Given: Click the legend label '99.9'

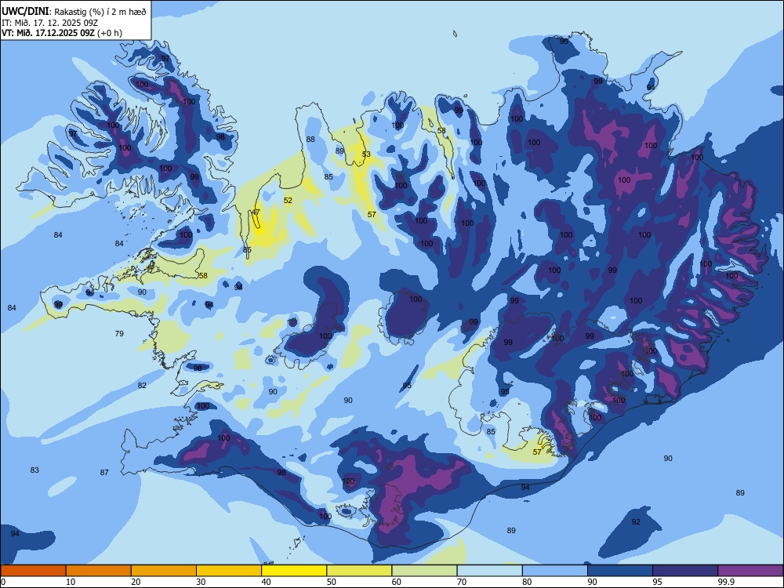Looking at the screenshot, I should tap(725, 582).
